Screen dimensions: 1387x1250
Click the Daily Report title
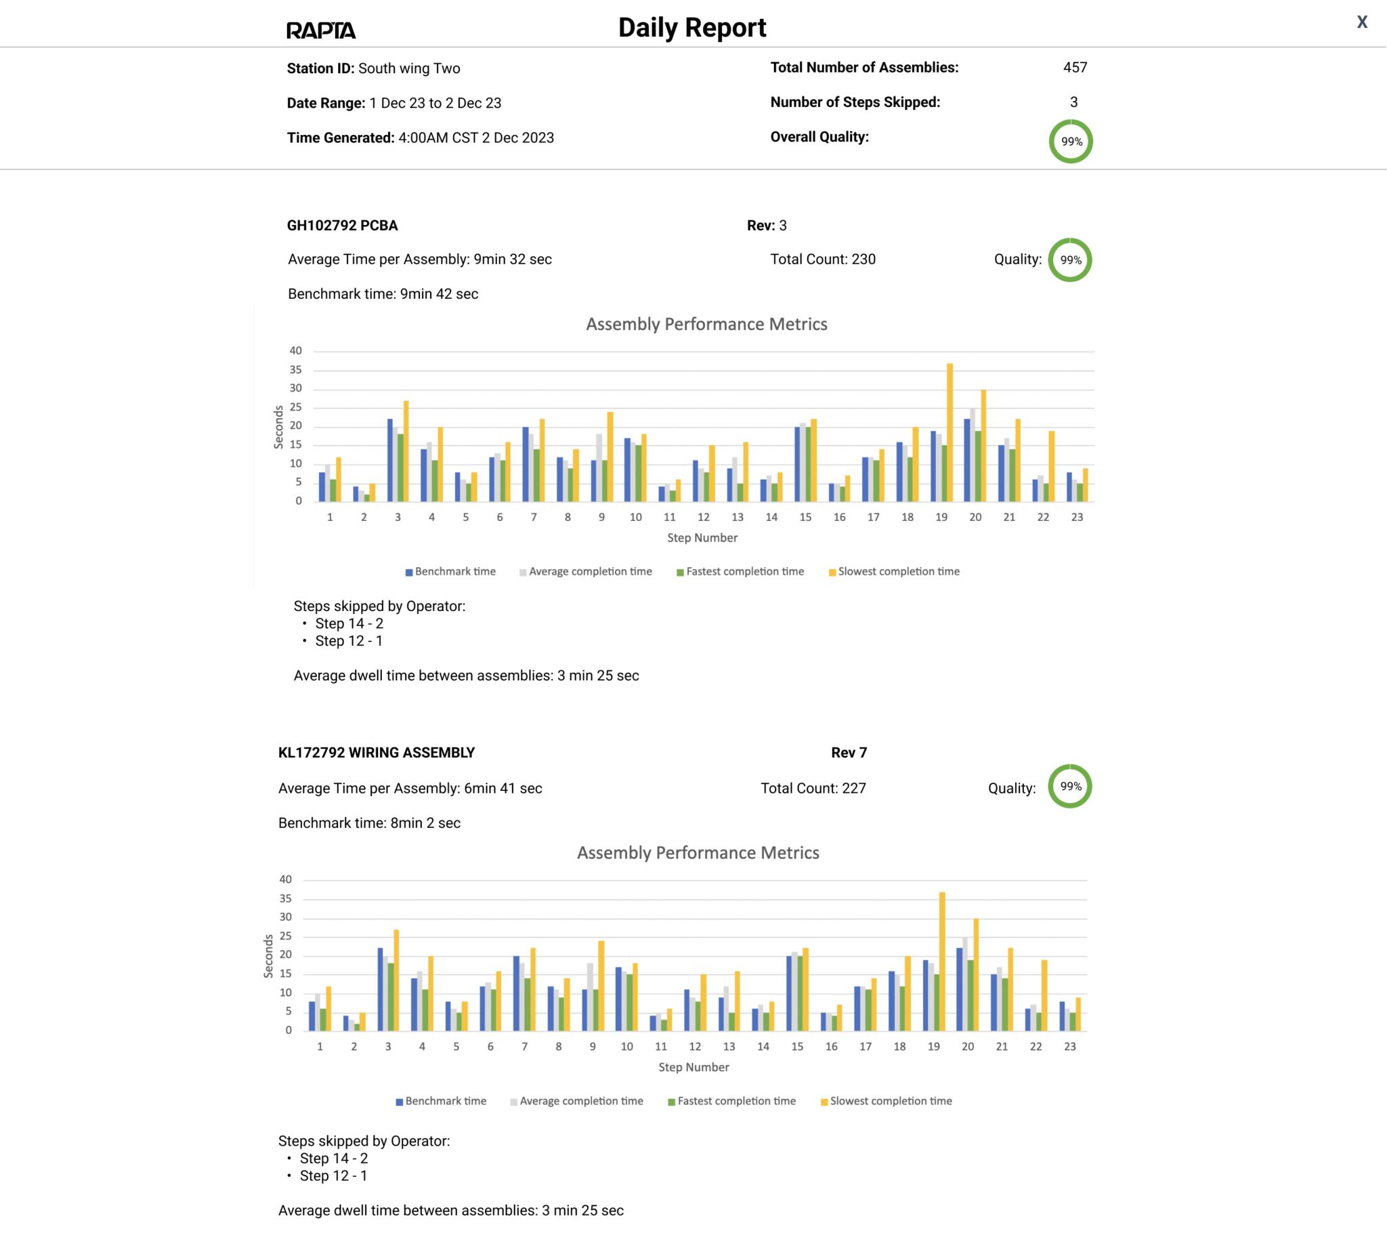tap(693, 28)
